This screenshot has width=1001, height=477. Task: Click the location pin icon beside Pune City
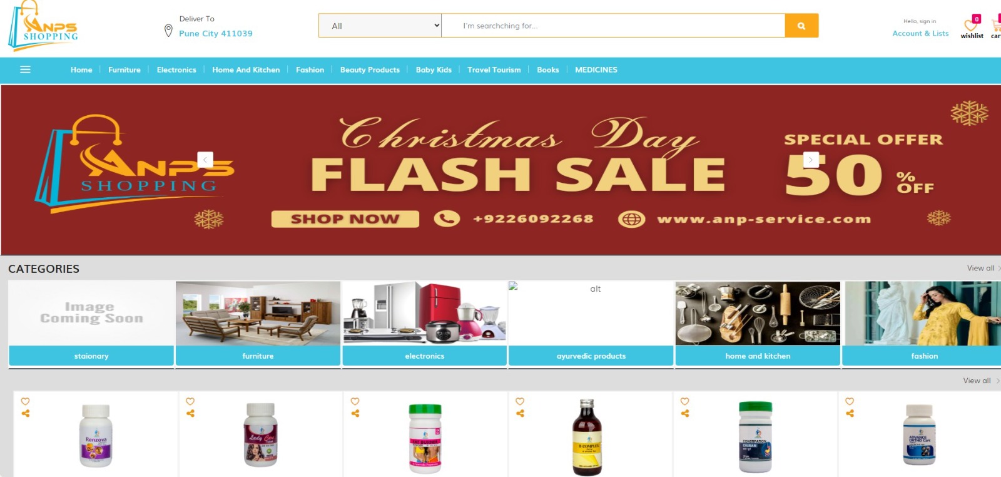[x=168, y=30]
